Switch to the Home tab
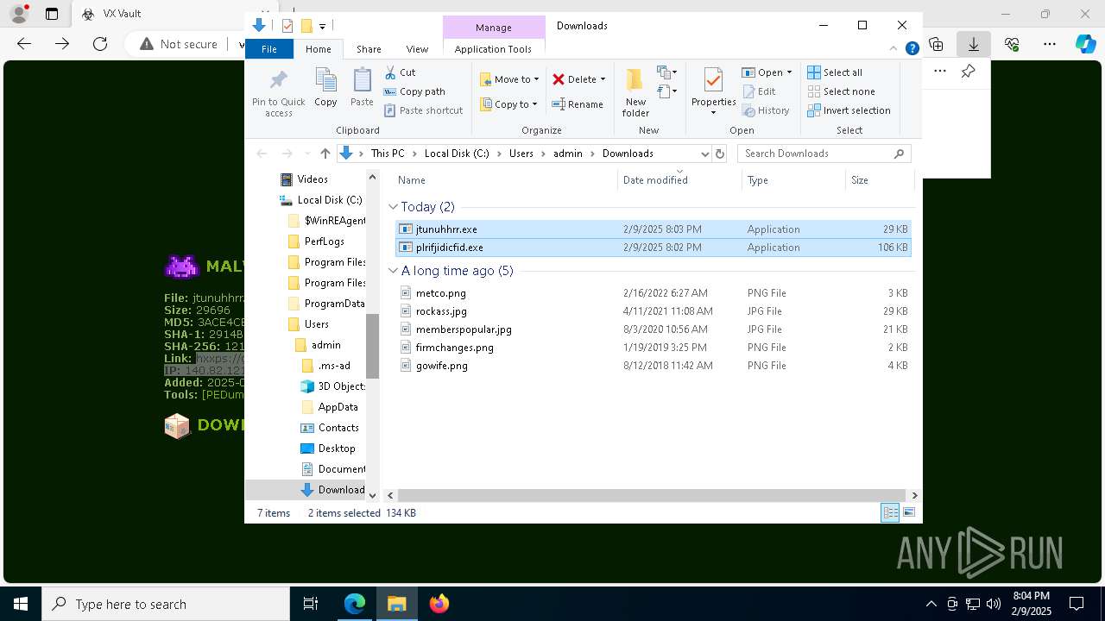The image size is (1105, 621). 318,49
